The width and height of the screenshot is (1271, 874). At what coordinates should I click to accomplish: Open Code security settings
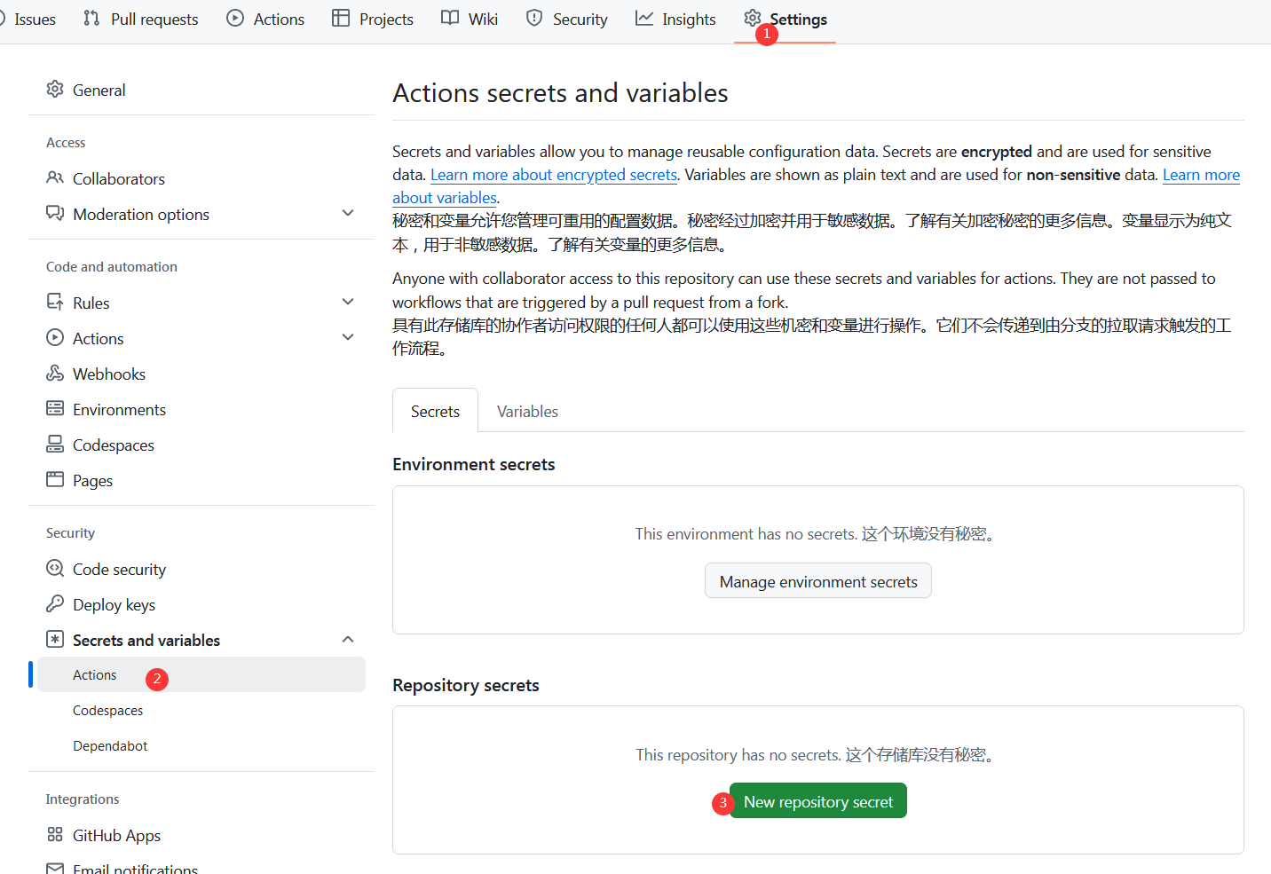(x=201, y=569)
